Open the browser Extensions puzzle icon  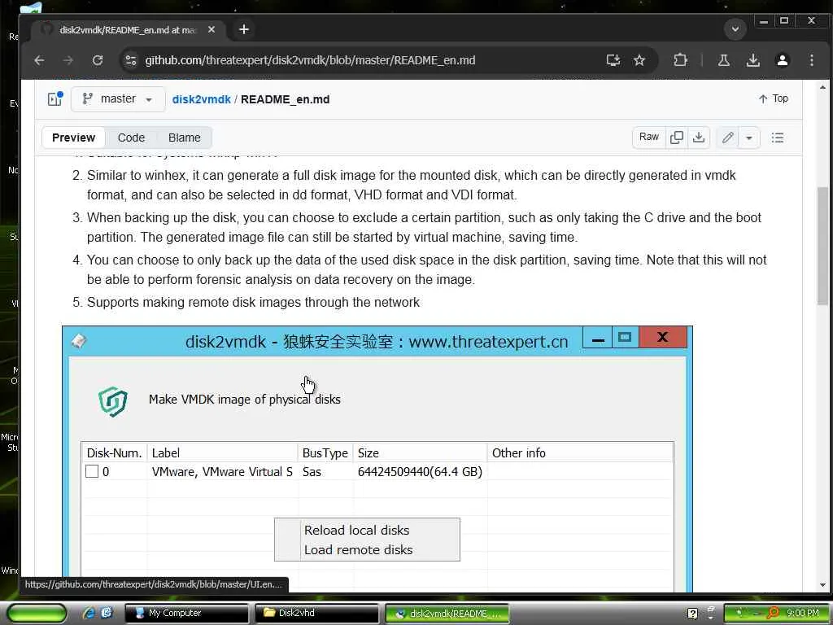pyautogui.click(x=680, y=60)
